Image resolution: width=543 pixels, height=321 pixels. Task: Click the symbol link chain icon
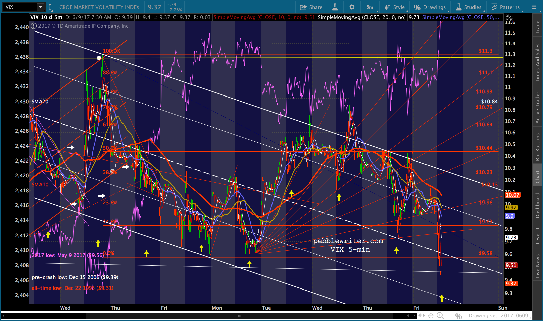[x=50, y=7]
